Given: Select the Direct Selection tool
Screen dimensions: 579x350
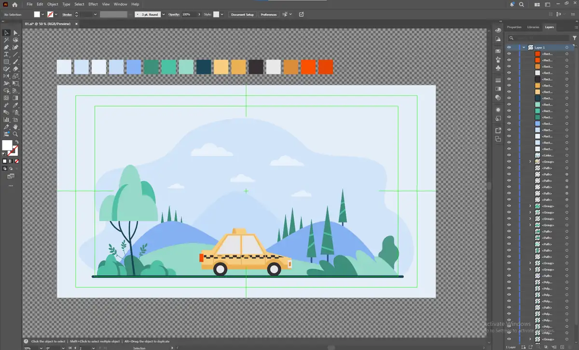Looking at the screenshot, I should click(15, 33).
